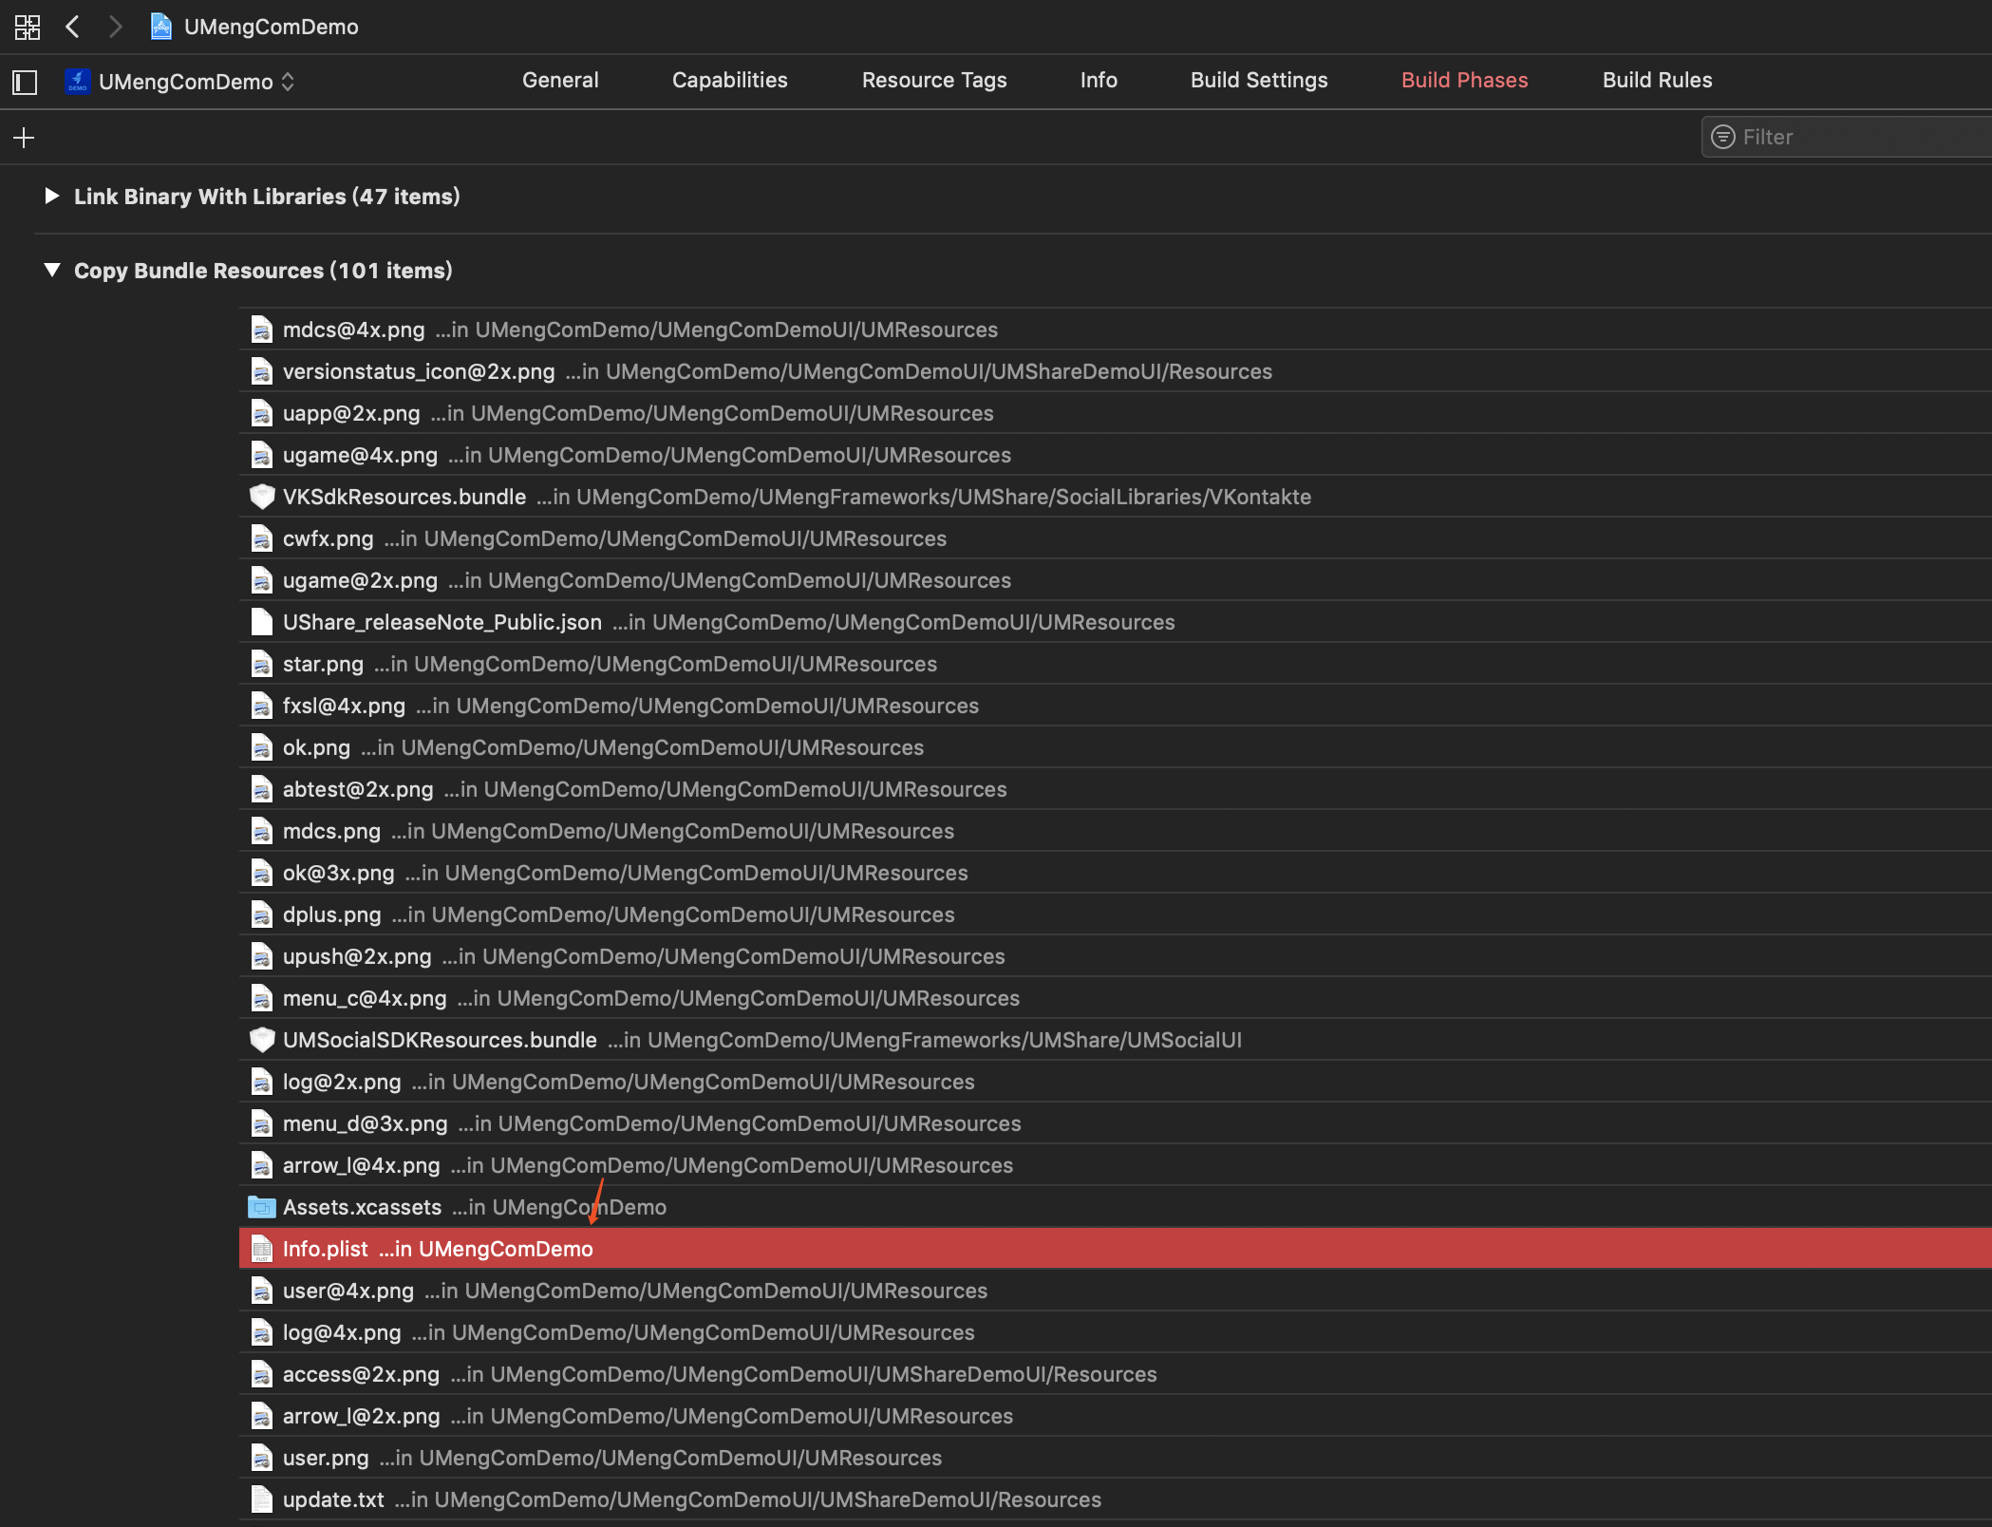This screenshot has height=1527, width=1992.
Task: Open the Info tab
Action: 1099,81
